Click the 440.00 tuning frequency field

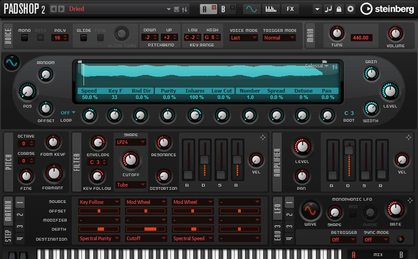pyautogui.click(x=361, y=38)
